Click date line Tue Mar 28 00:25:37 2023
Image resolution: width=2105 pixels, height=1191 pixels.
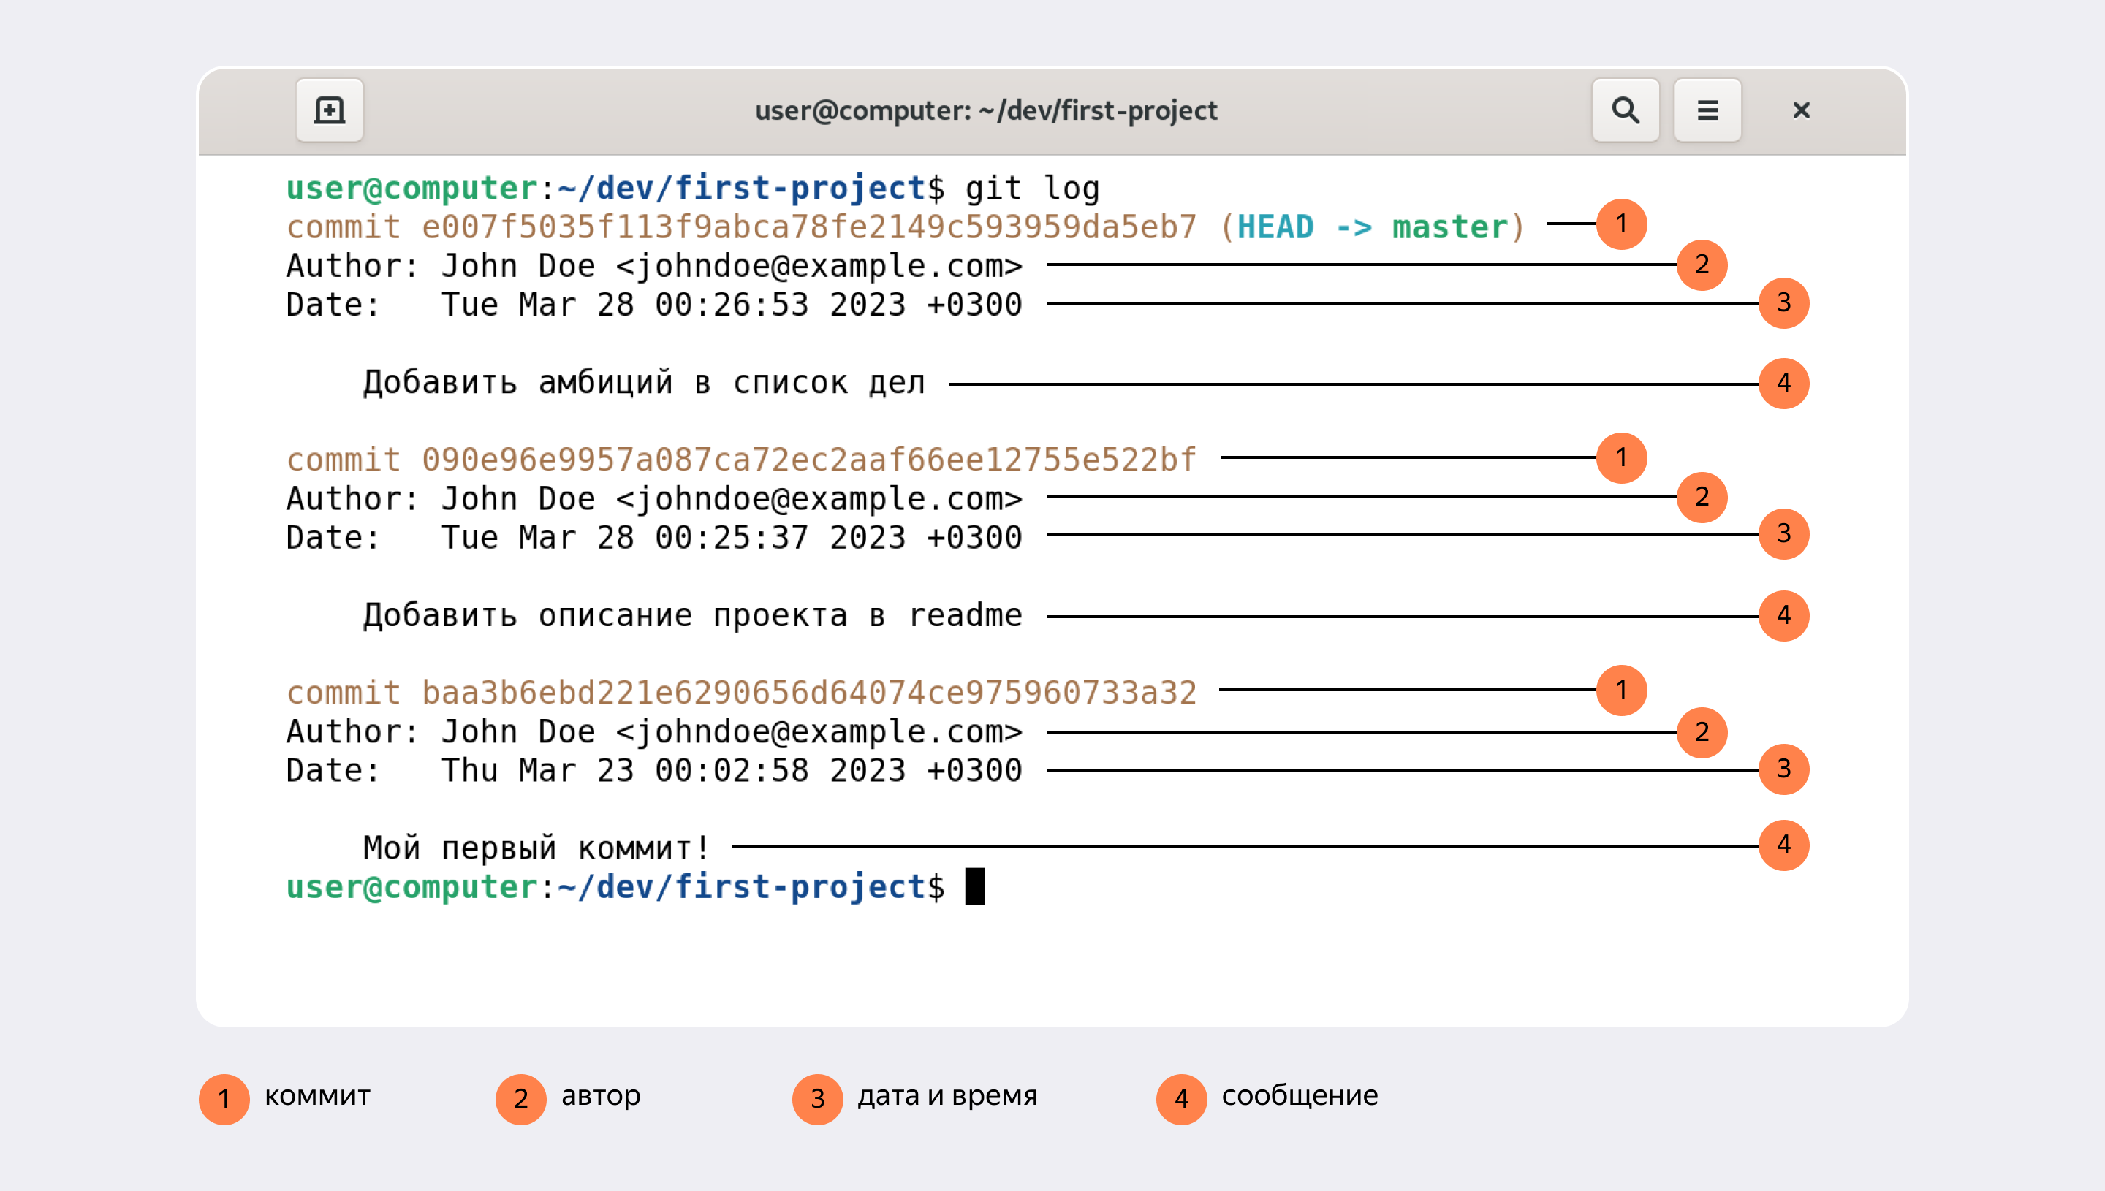point(653,539)
